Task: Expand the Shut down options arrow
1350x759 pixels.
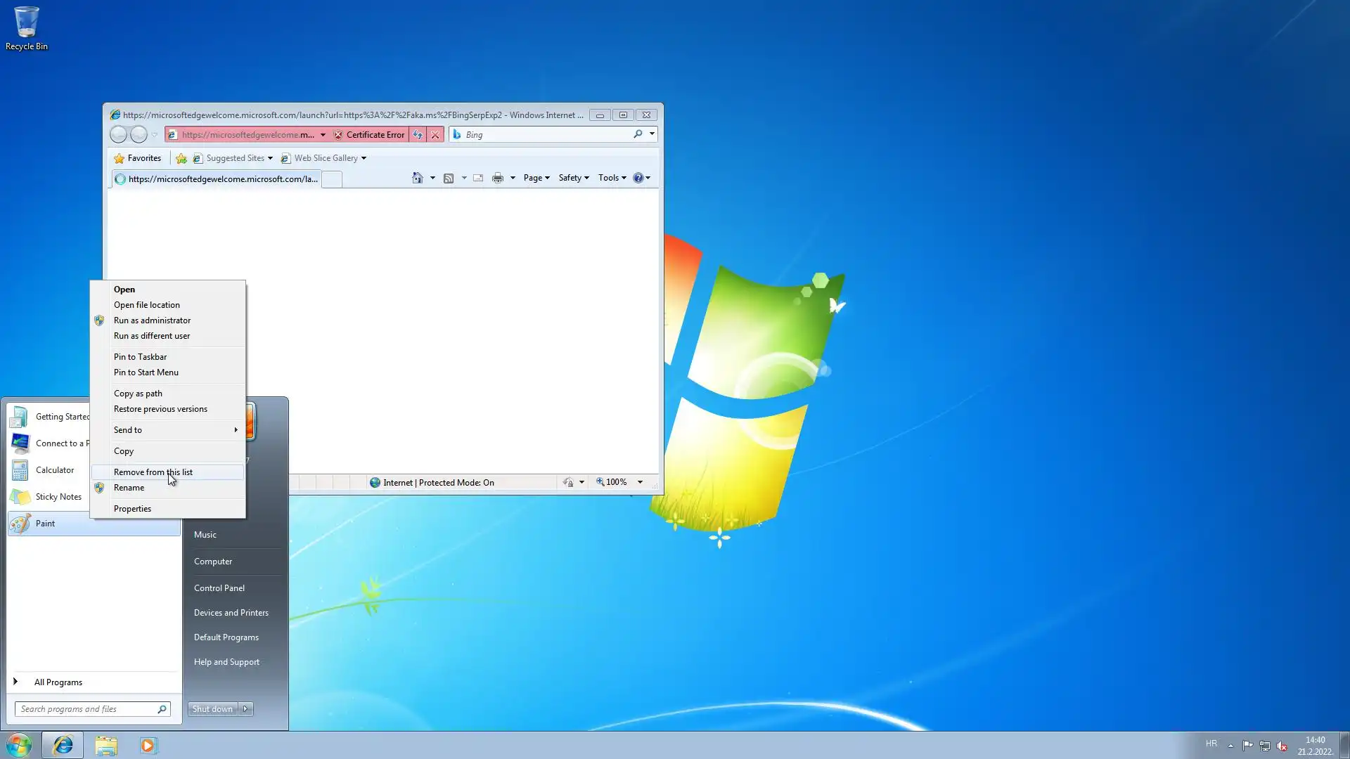Action: [x=245, y=709]
